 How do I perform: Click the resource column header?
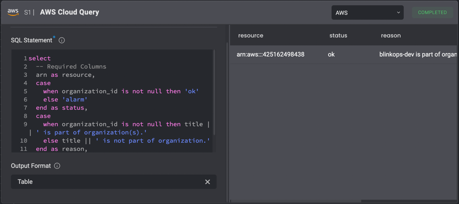tap(251, 36)
